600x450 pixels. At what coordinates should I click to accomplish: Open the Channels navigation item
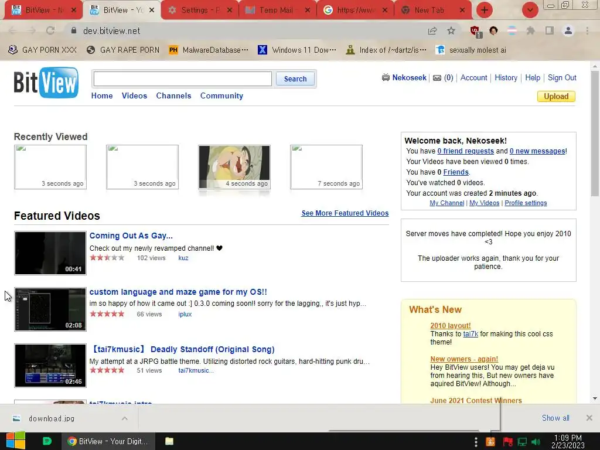coord(173,96)
